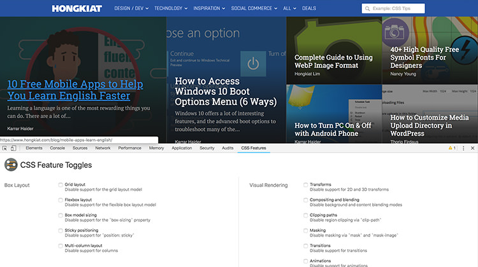Click the search magnifier icon

367,9
